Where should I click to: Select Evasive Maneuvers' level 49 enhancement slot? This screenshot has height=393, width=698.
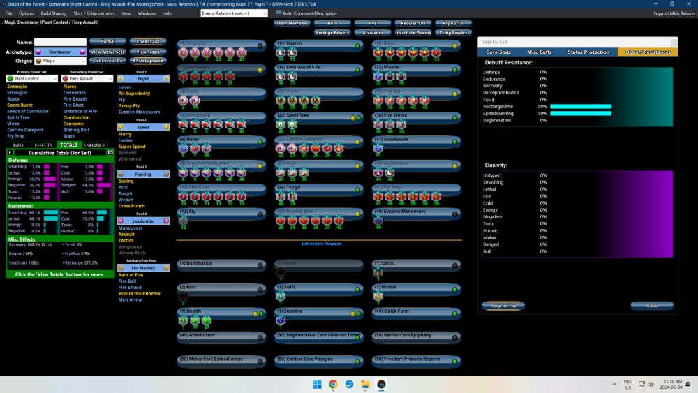coord(378,221)
